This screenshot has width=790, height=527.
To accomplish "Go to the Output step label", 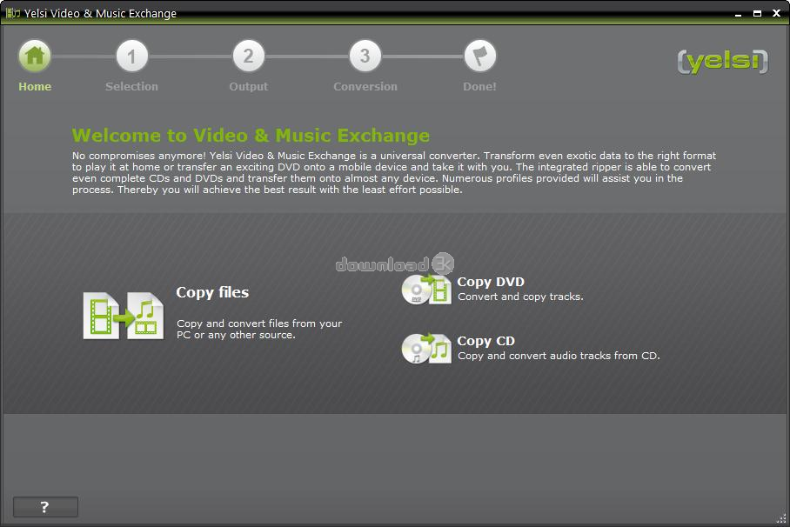I will (248, 87).
